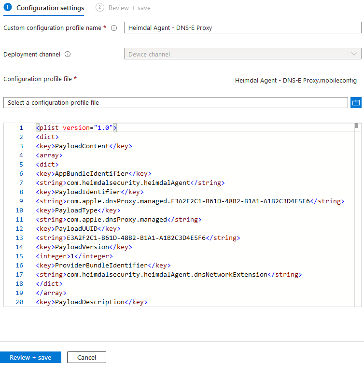Click line number 2 in the gutter
364x365 pixels.
click(21, 137)
